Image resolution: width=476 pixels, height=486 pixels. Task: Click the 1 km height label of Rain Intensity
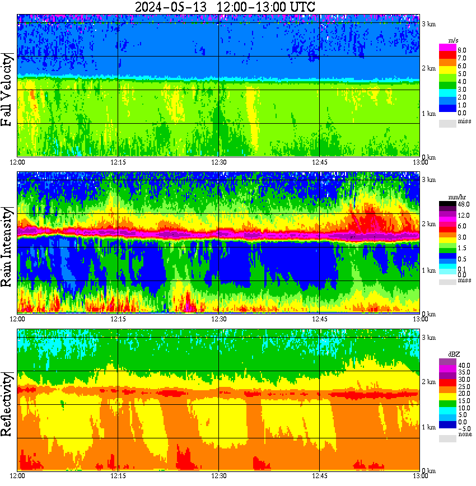pyautogui.click(x=429, y=270)
